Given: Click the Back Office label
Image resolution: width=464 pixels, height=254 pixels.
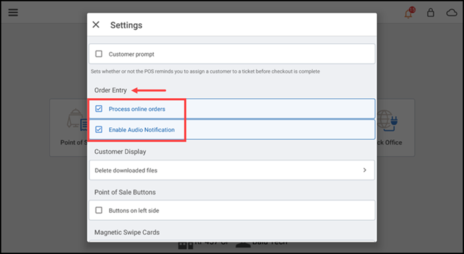Looking at the screenshot, I should (390, 143).
